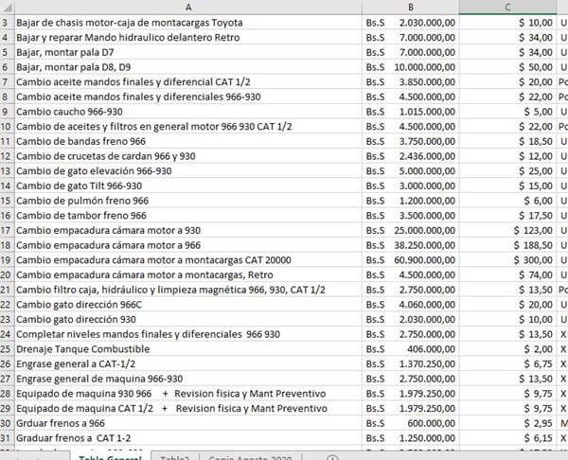
Task: Click dollar value '$ 74,00'
Action: [x=507, y=274]
